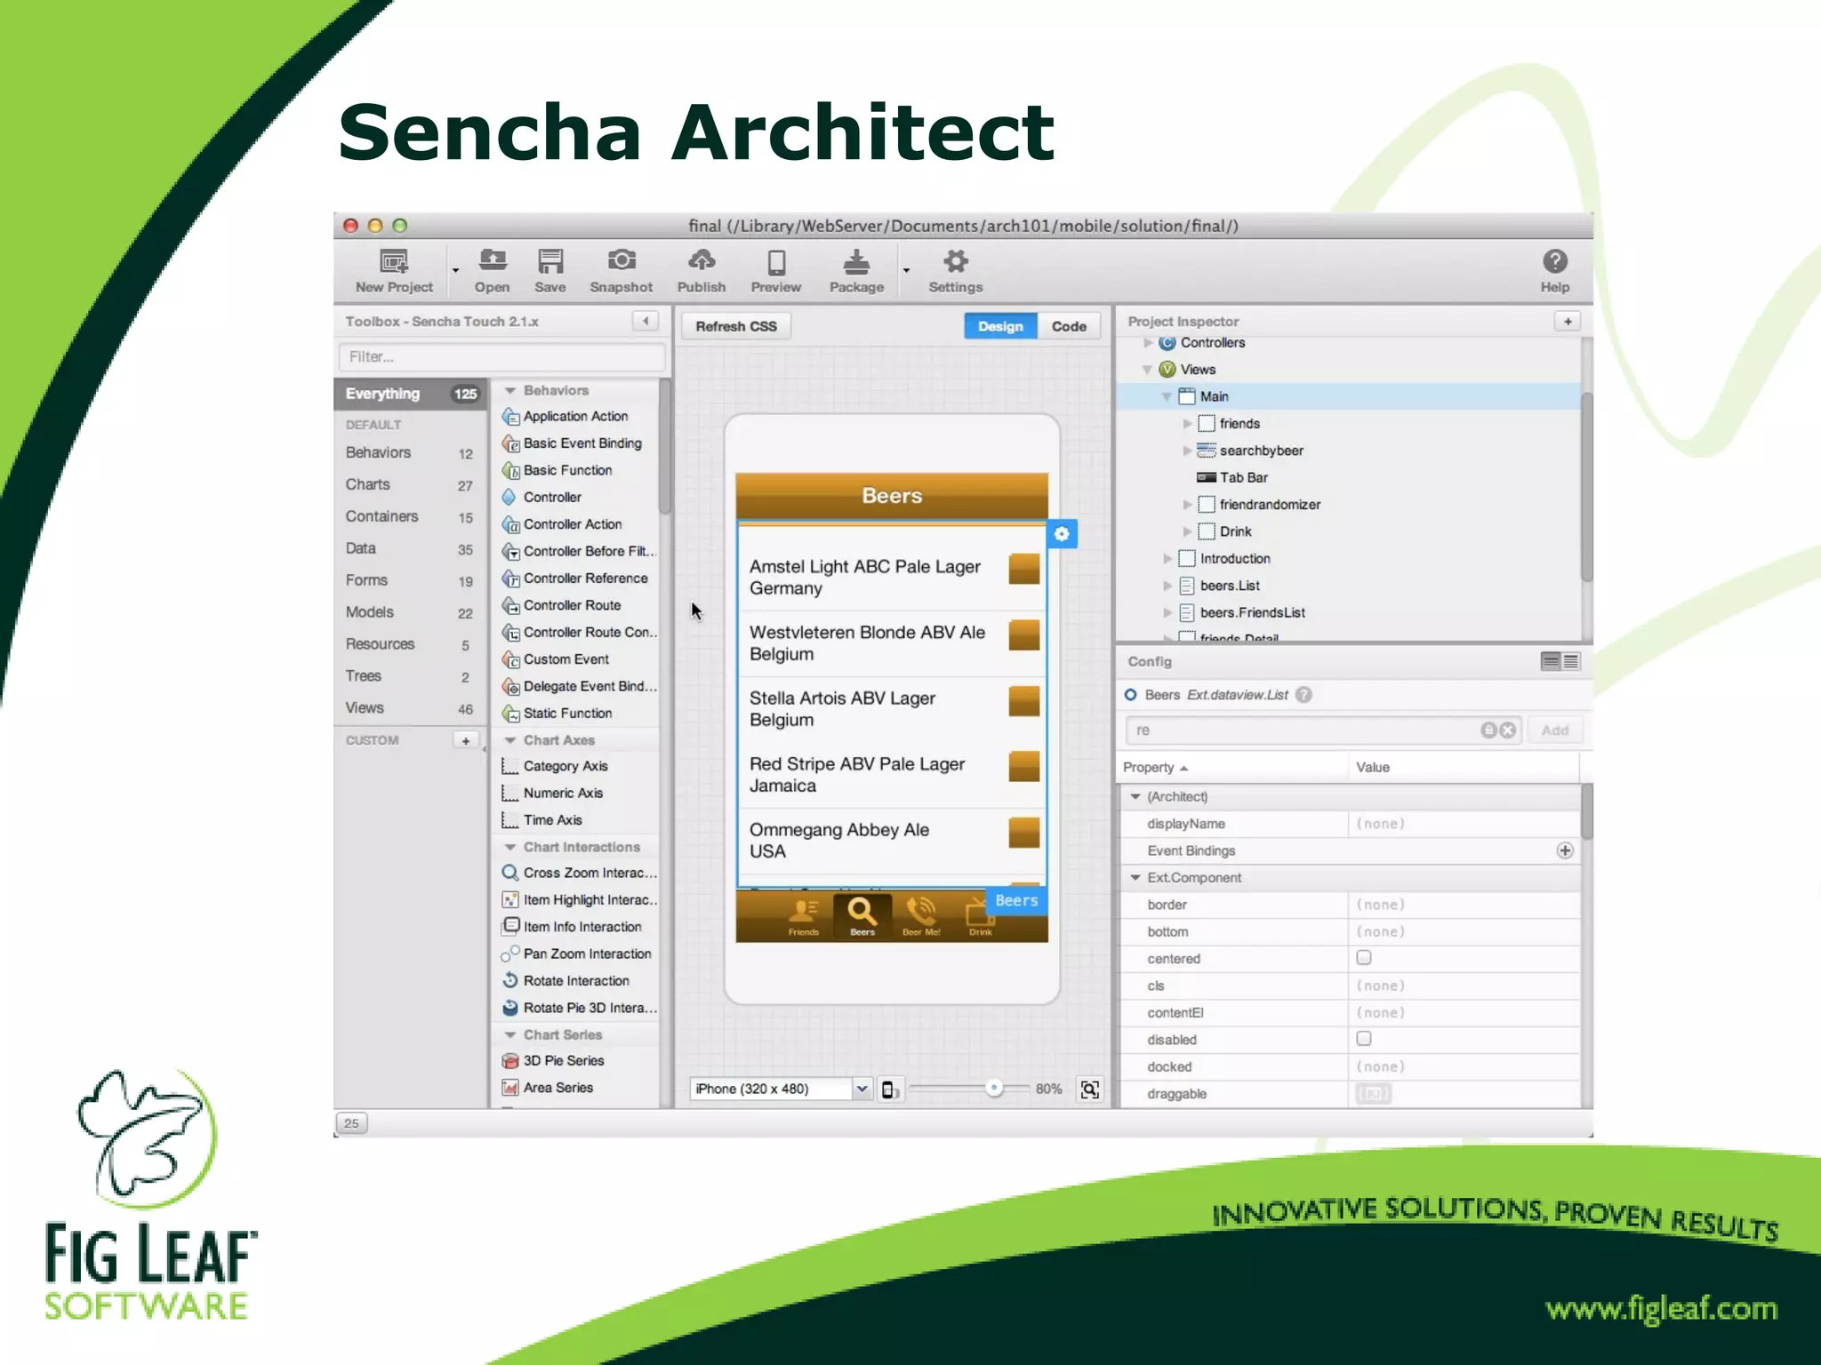
Task: Click the Save toolbar icon
Action: point(550,261)
